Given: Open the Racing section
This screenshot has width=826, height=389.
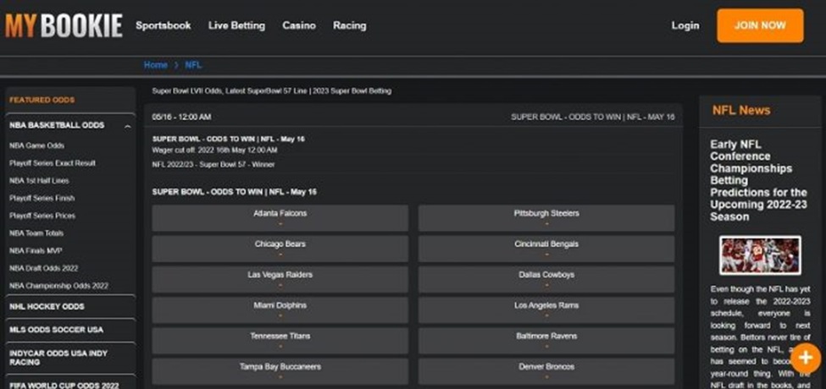Looking at the screenshot, I should (x=349, y=25).
